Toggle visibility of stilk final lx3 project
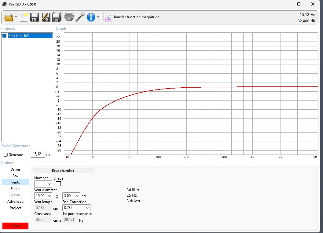The image size is (323, 233). 4,36
